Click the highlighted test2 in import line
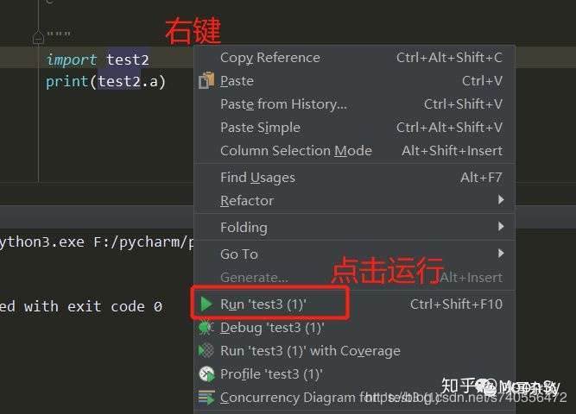This screenshot has width=576, height=414. [x=128, y=60]
